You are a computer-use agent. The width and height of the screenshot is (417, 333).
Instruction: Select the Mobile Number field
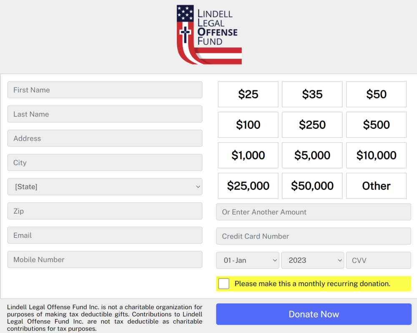[x=105, y=260]
